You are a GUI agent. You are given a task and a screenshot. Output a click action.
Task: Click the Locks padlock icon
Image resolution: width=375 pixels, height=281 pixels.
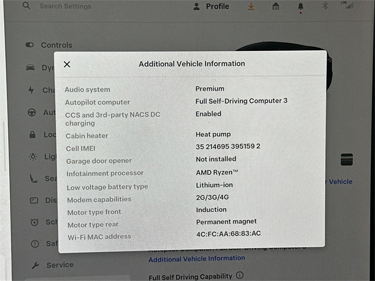point(32,135)
